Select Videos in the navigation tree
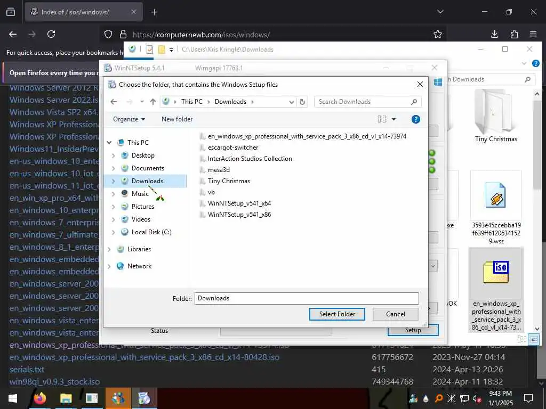Viewport: 546px width, 409px height. (x=141, y=219)
